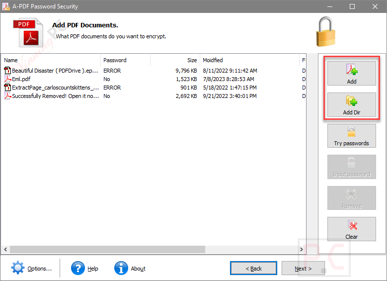387x281 pixels.
Task: Click the 7/8/2023 8:28:53 AM date
Action: click(x=229, y=79)
